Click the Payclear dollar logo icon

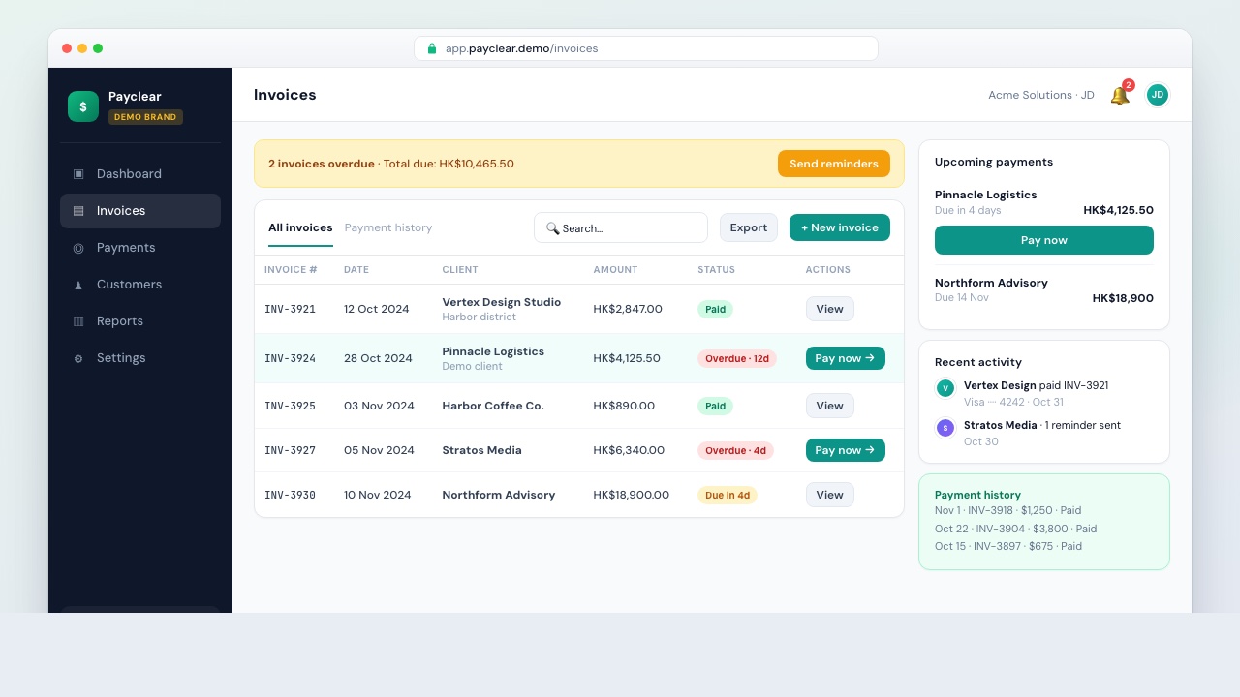[x=83, y=106]
